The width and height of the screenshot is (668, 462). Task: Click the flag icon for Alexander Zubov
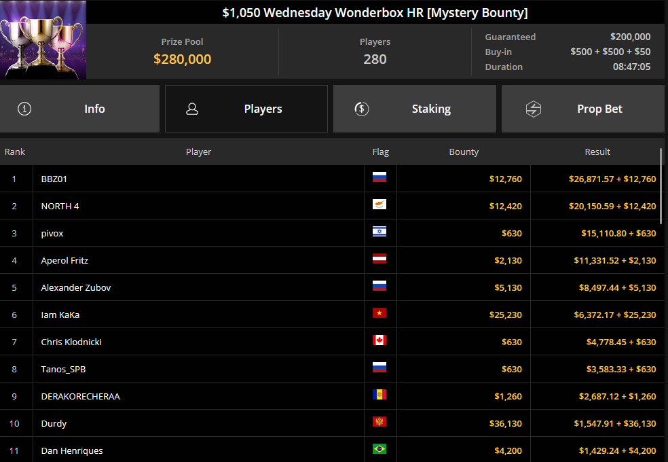(379, 285)
